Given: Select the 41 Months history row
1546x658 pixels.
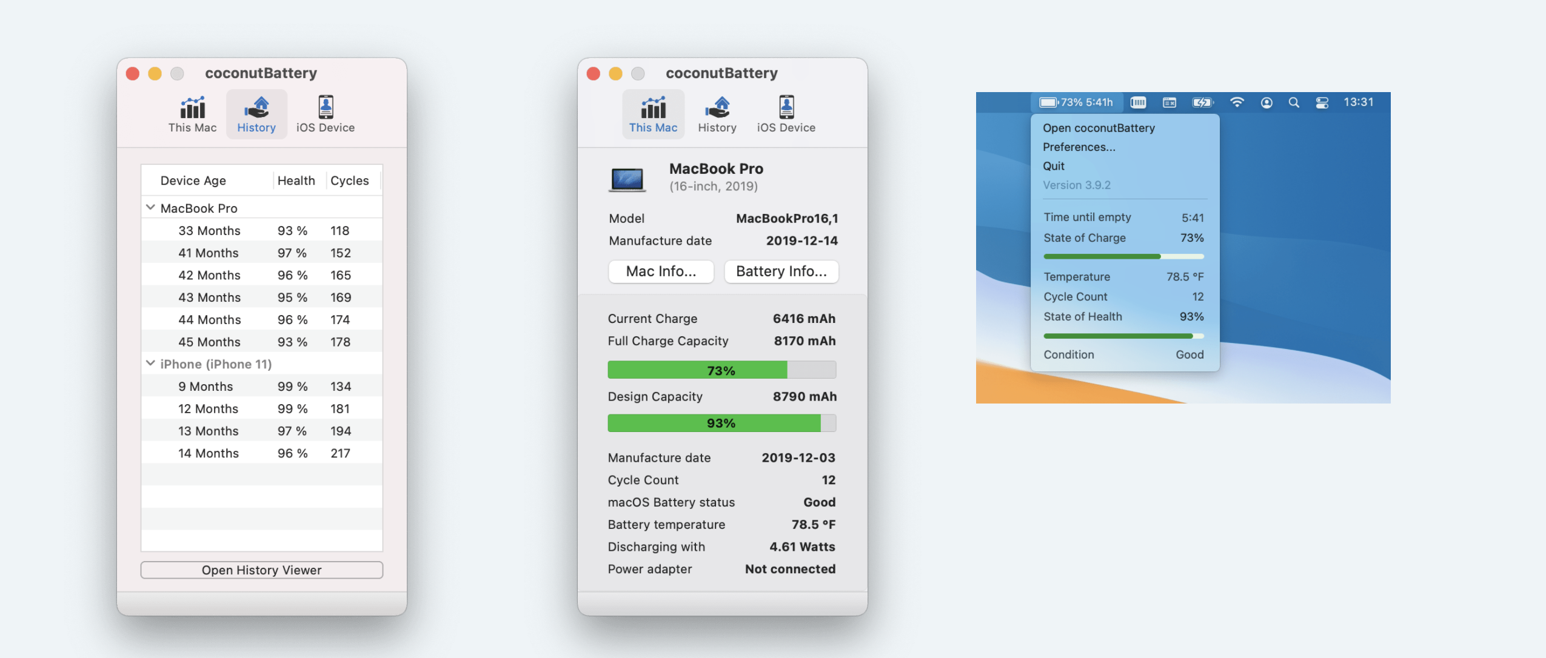Looking at the screenshot, I should 262,253.
